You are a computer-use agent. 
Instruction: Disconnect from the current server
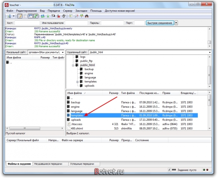(x=58, y=16)
